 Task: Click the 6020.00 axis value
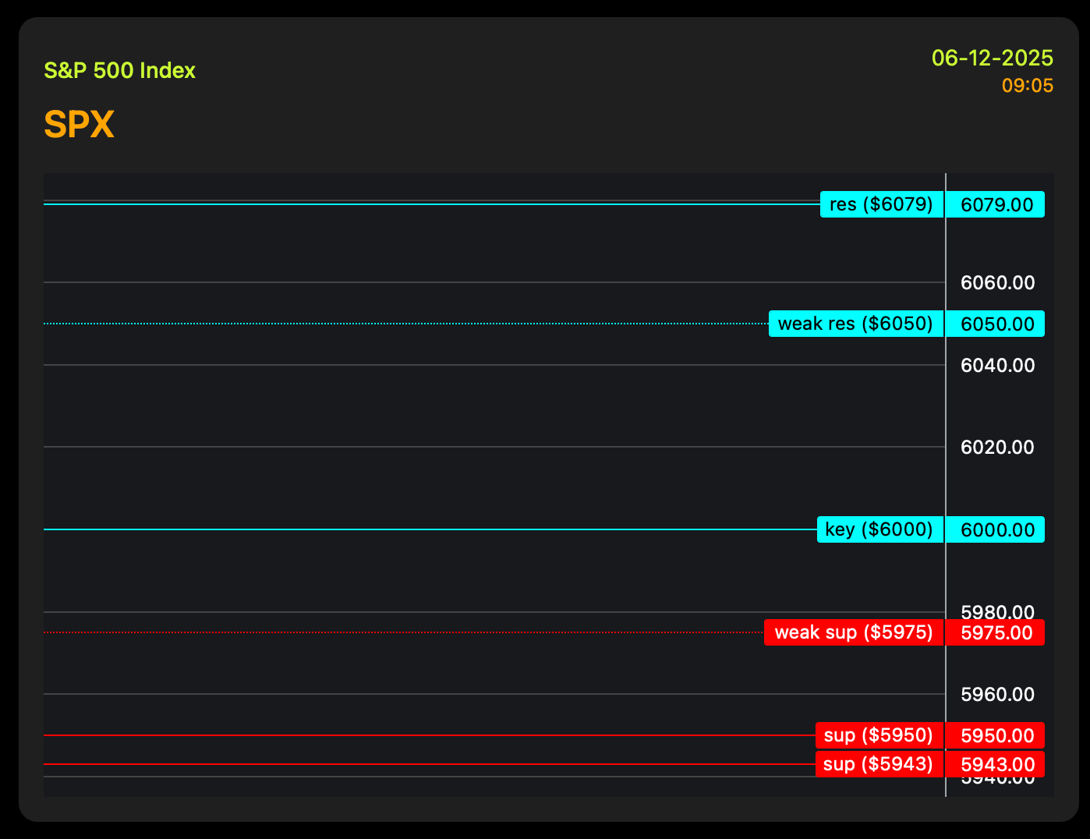(998, 447)
